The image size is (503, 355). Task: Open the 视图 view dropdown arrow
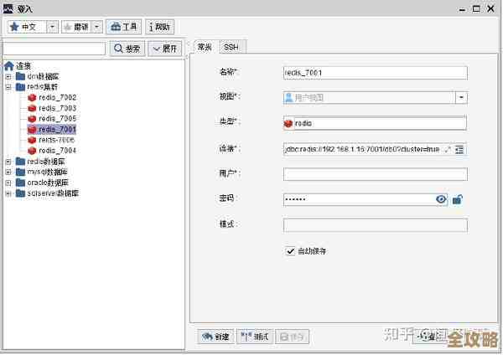[x=461, y=97]
